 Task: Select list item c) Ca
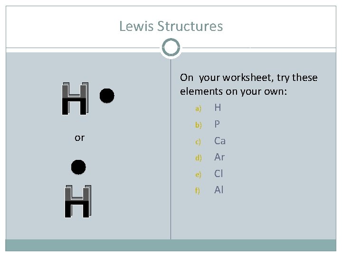coord(210,141)
